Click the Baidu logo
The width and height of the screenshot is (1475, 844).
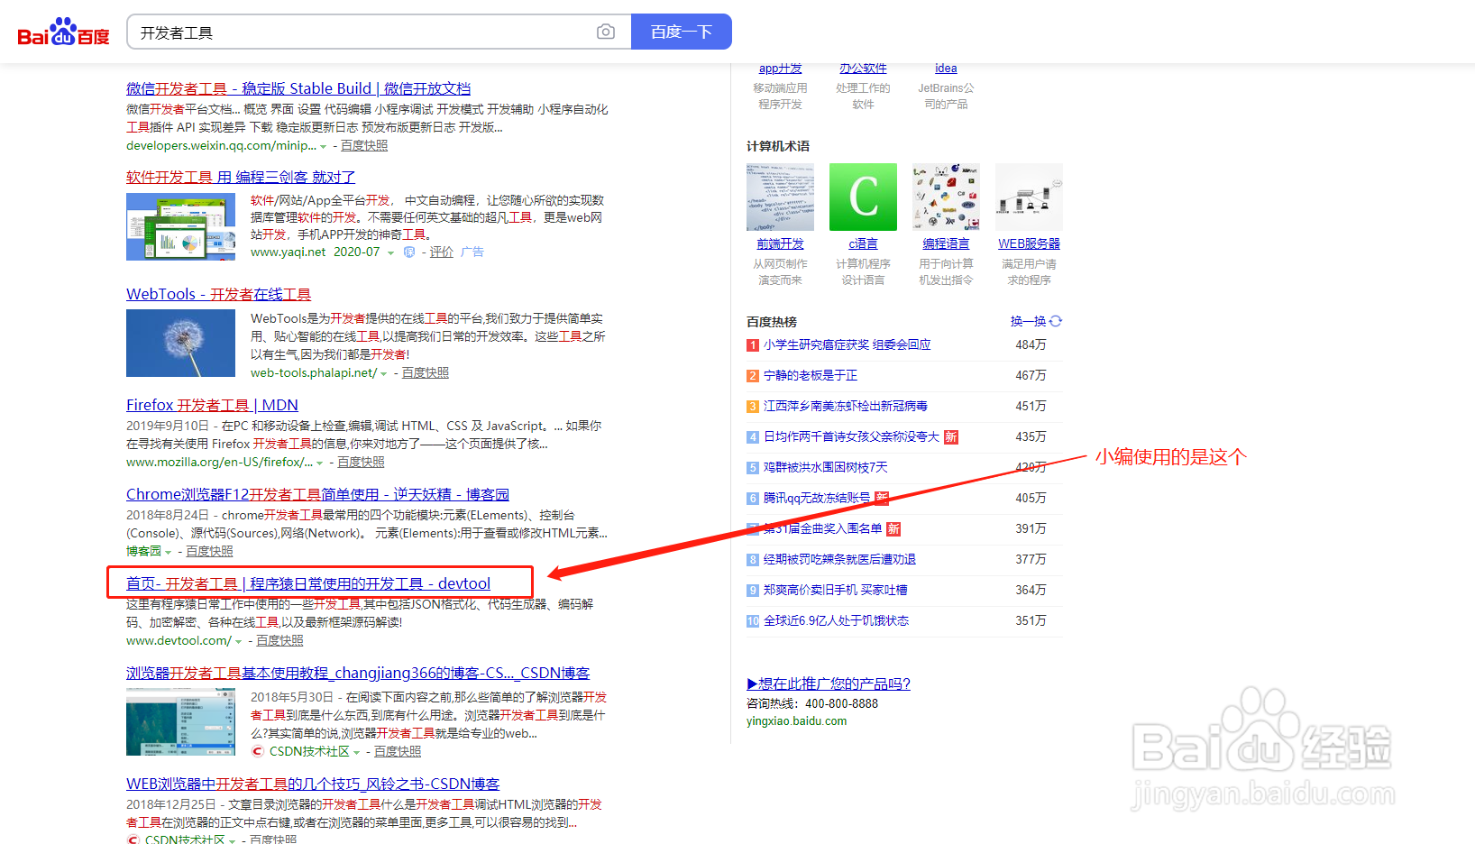(63, 32)
